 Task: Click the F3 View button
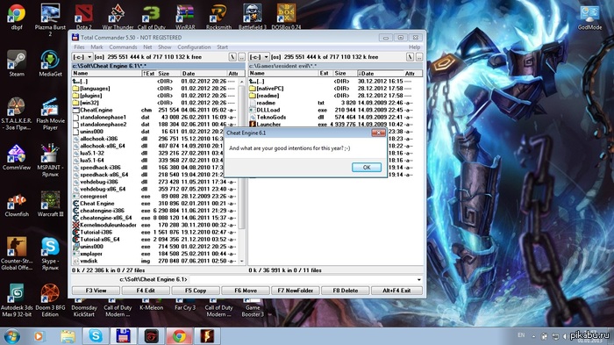(x=96, y=291)
